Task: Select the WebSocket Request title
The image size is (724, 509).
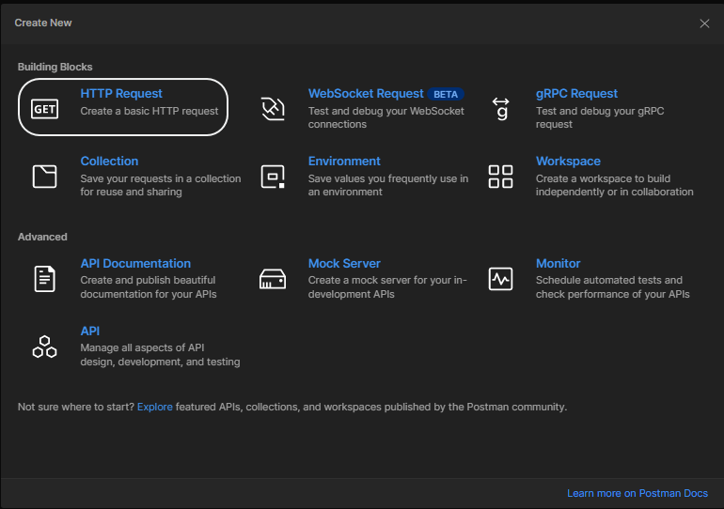Action: pyautogui.click(x=366, y=94)
